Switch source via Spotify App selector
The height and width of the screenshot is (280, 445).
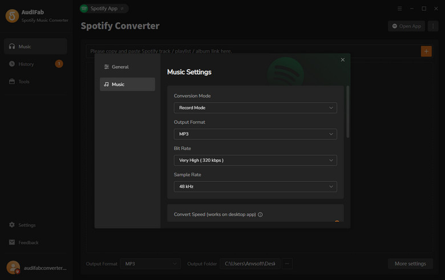[104, 9]
